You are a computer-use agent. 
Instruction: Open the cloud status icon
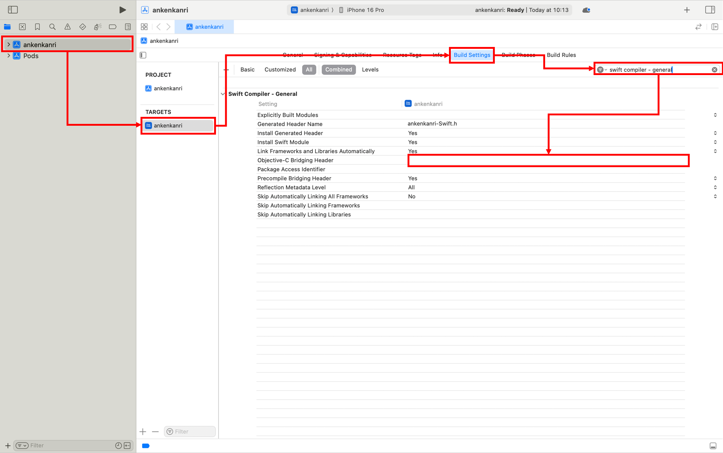click(x=586, y=10)
